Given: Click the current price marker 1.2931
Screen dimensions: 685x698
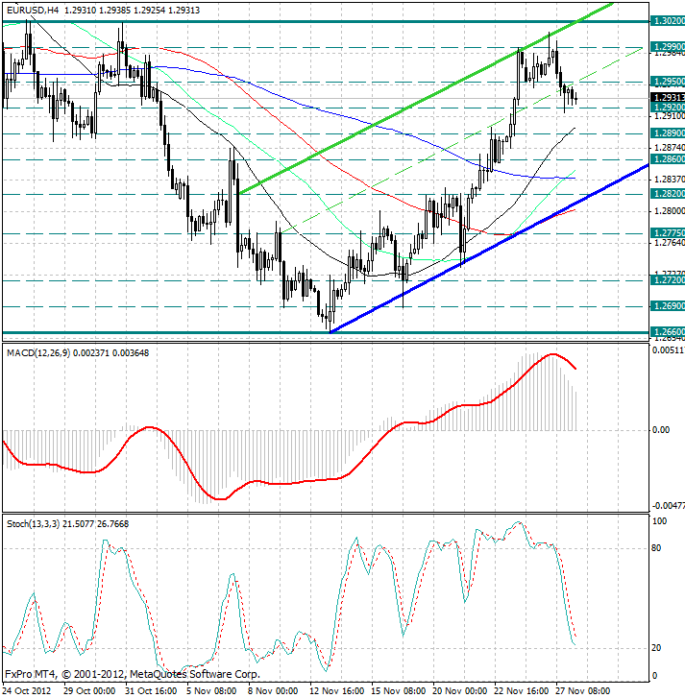Looking at the screenshot, I should [667, 98].
